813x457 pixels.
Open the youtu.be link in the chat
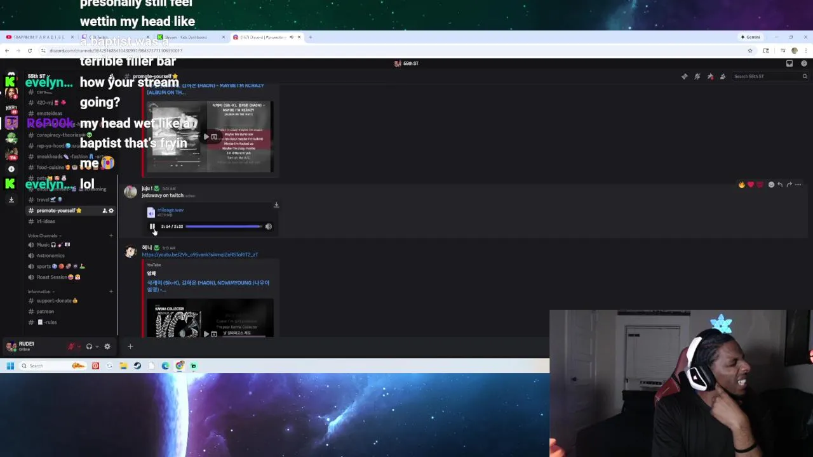(199, 255)
